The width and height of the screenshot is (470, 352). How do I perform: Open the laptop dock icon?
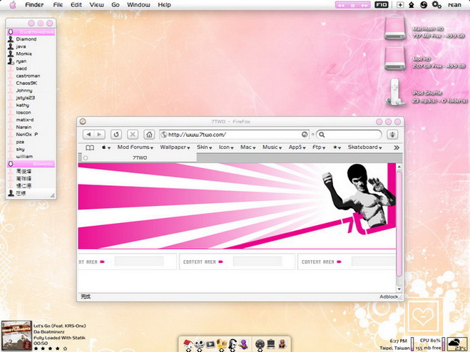coord(271,344)
